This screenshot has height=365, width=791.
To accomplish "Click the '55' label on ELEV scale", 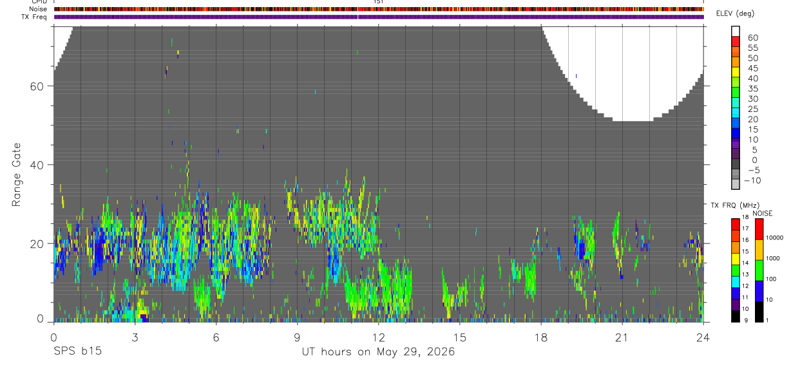I will tap(752, 48).
